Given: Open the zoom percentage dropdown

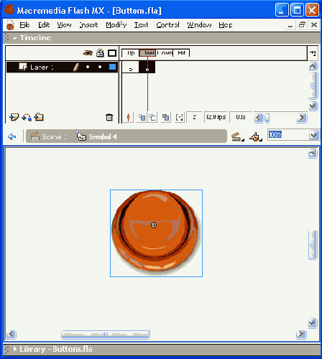Looking at the screenshot, I should tap(314, 136).
